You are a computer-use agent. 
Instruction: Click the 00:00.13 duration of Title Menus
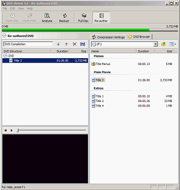[144, 64]
